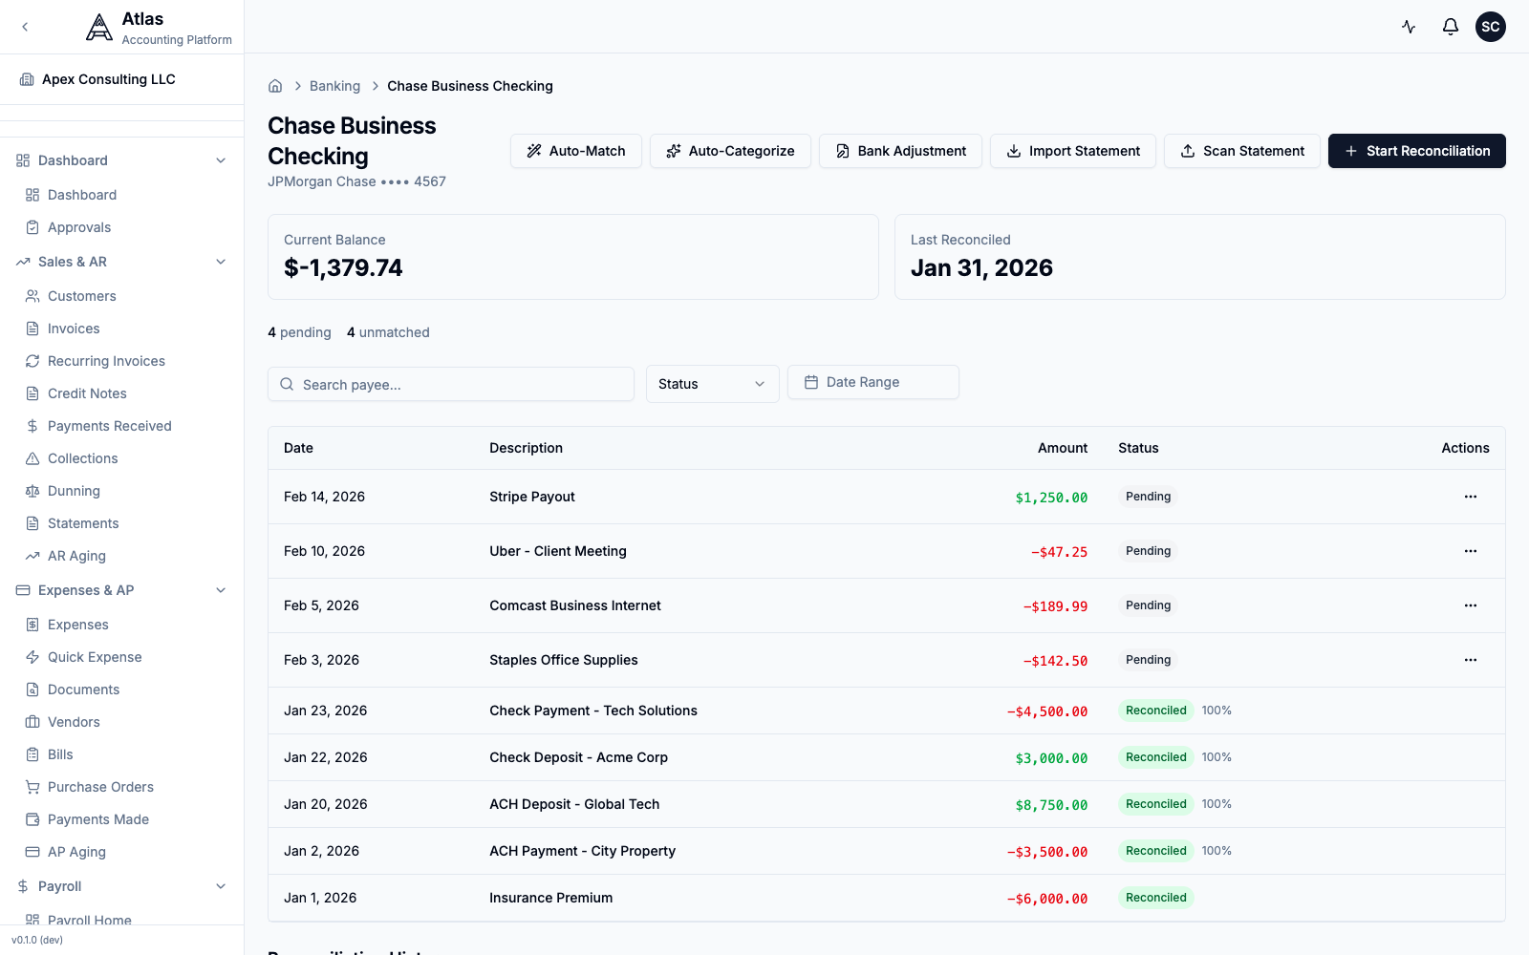Screen dimensions: 1529x955
Task: Click Payments Made wallet icon
Action: 32,819
